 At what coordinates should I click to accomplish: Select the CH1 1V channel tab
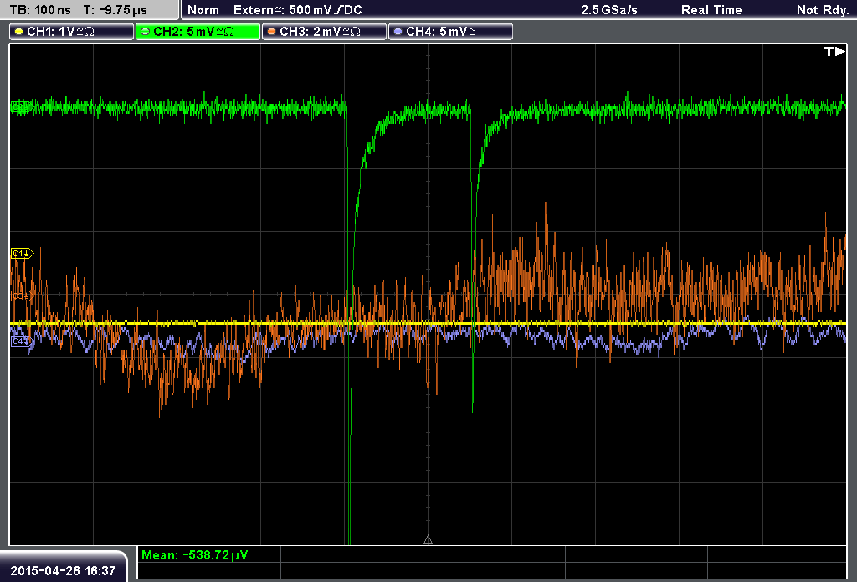point(72,32)
